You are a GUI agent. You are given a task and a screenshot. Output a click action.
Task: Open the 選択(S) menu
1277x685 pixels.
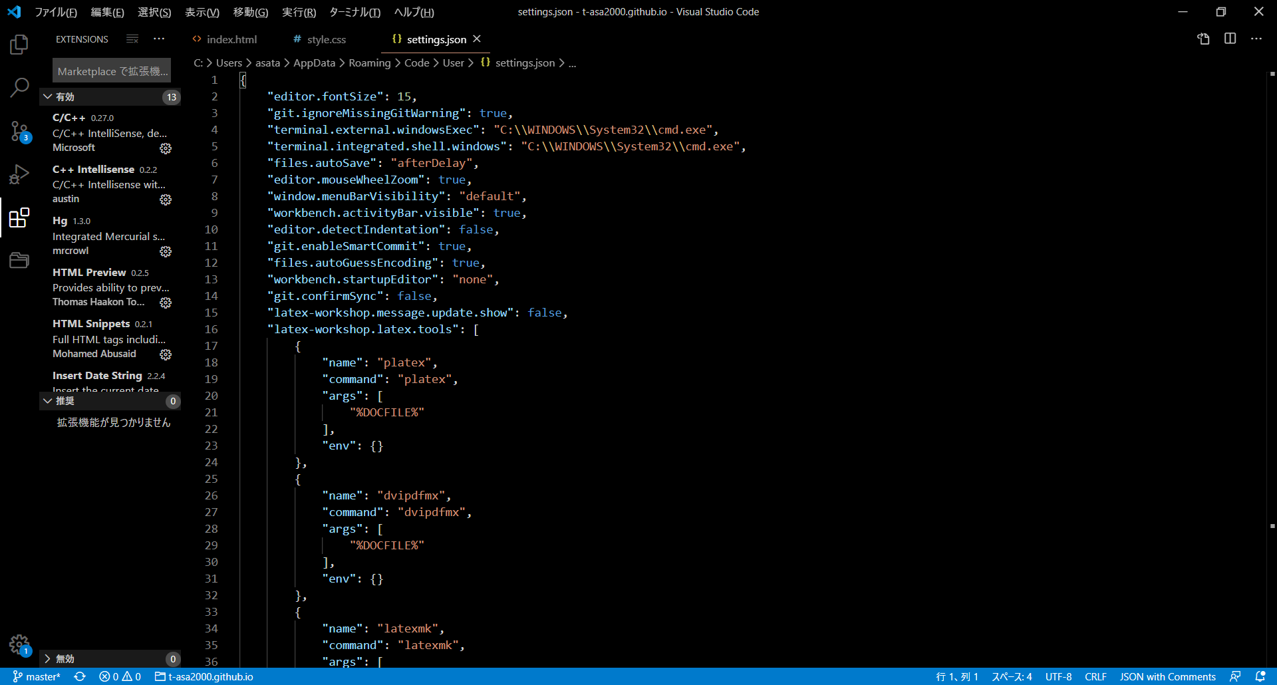click(154, 12)
